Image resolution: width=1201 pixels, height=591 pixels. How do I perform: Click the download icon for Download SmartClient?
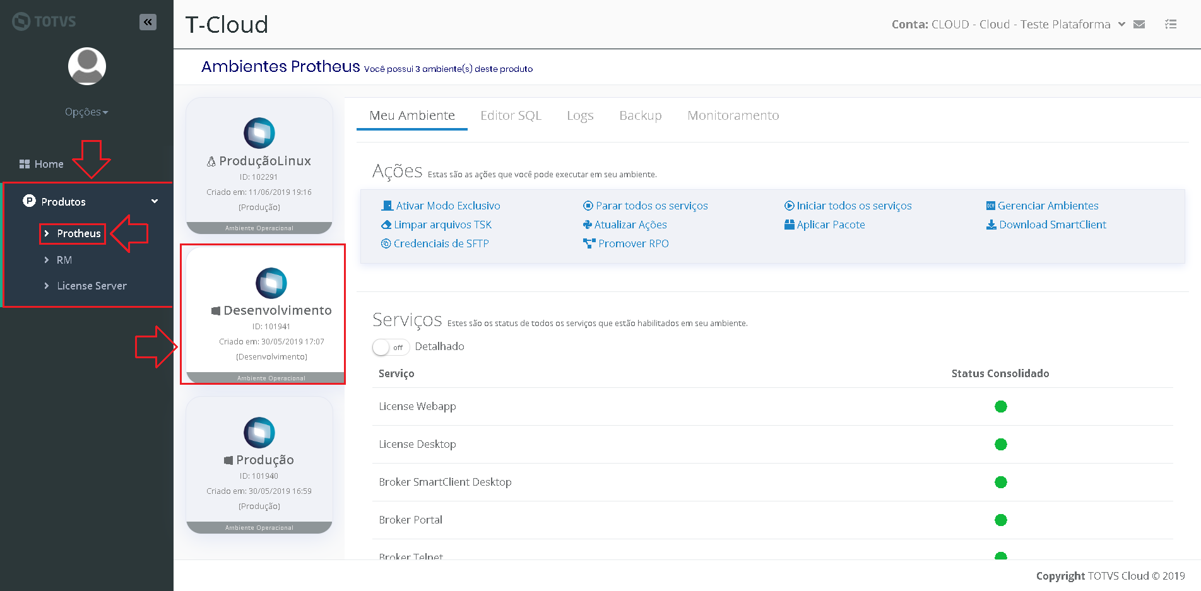[991, 225]
